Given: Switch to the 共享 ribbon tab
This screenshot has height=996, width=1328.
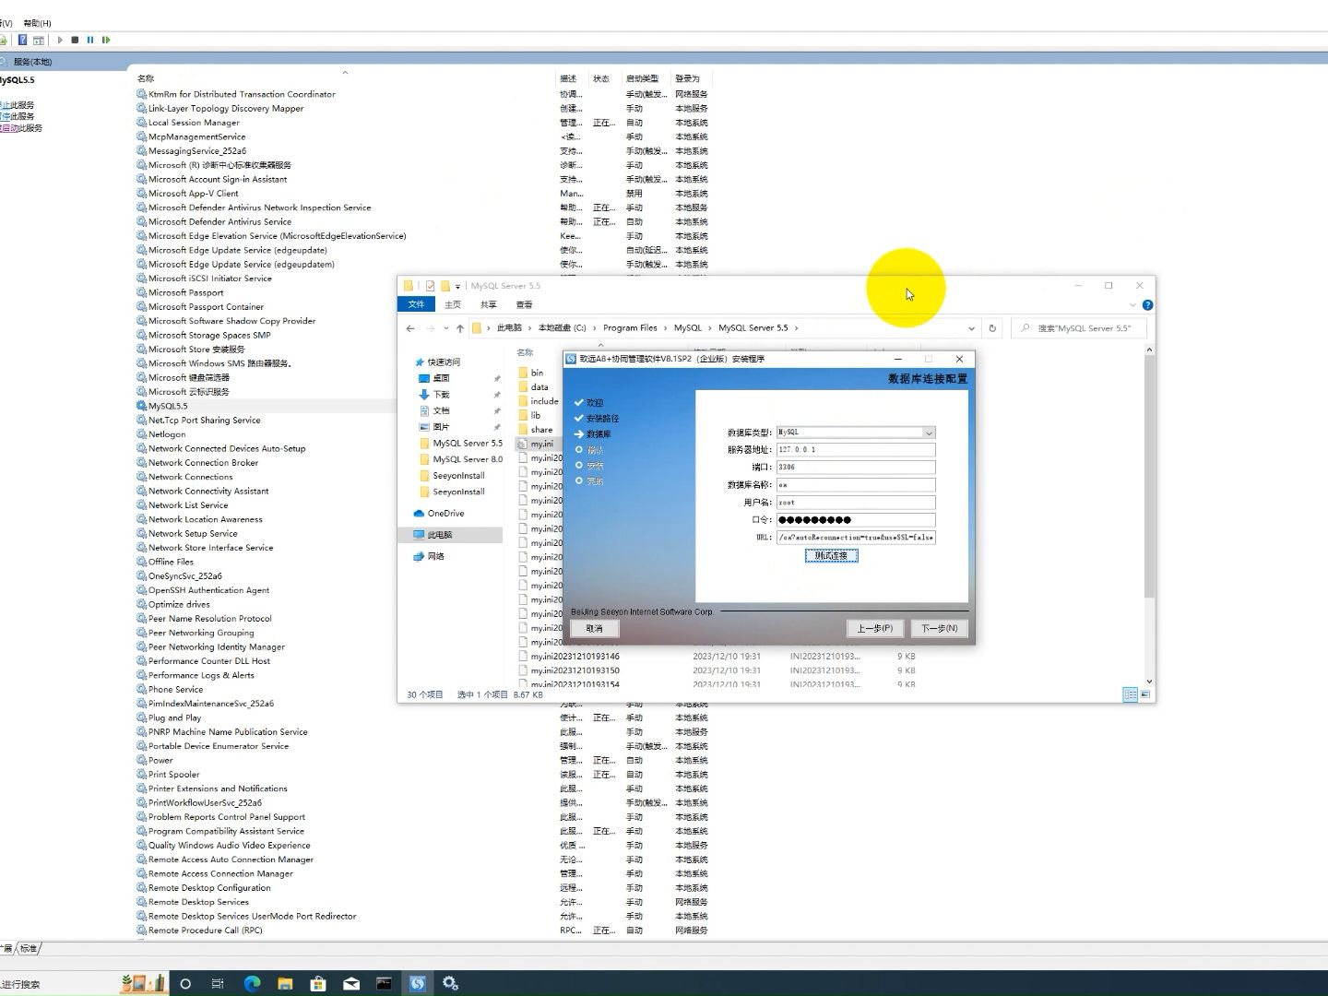Looking at the screenshot, I should 489,304.
